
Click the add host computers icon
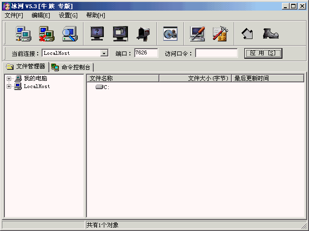pos(23,33)
